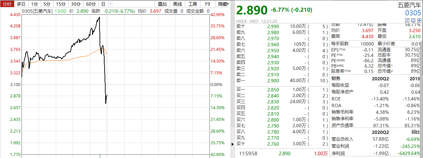The height and width of the screenshot is (158, 423).
Task: Click the 同比 column header
Action: [x=416, y=132]
